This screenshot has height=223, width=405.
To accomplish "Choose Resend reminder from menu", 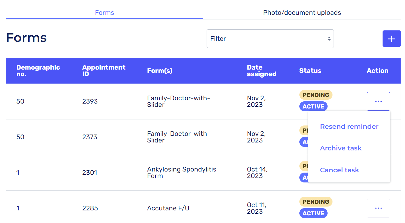I will point(349,127).
